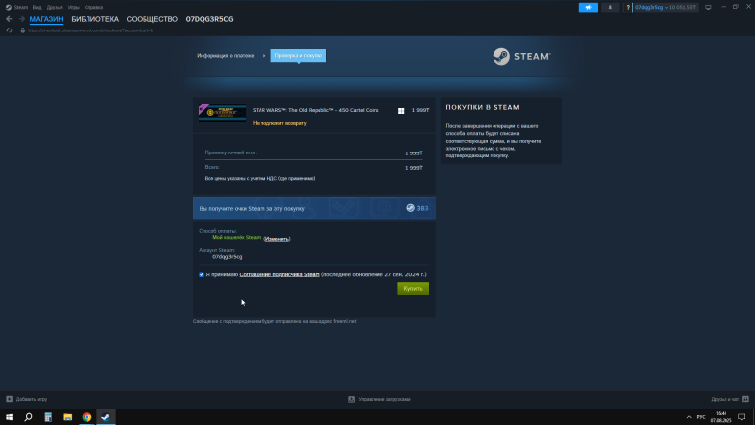
Task: Click the Промежуточный итог label
Action: coord(231,152)
